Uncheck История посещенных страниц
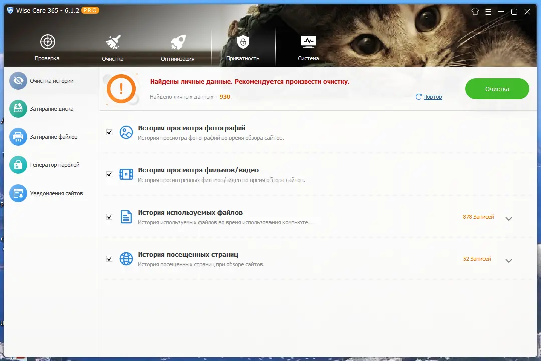 (109, 259)
